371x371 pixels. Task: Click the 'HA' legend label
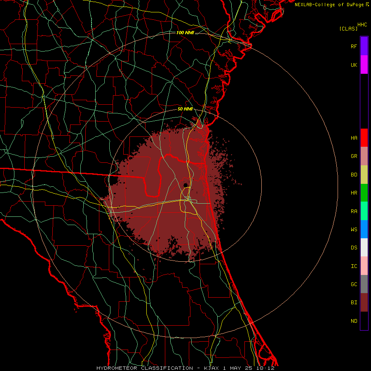tap(354, 138)
